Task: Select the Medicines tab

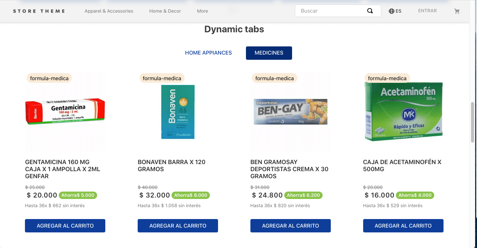Action: (x=269, y=53)
